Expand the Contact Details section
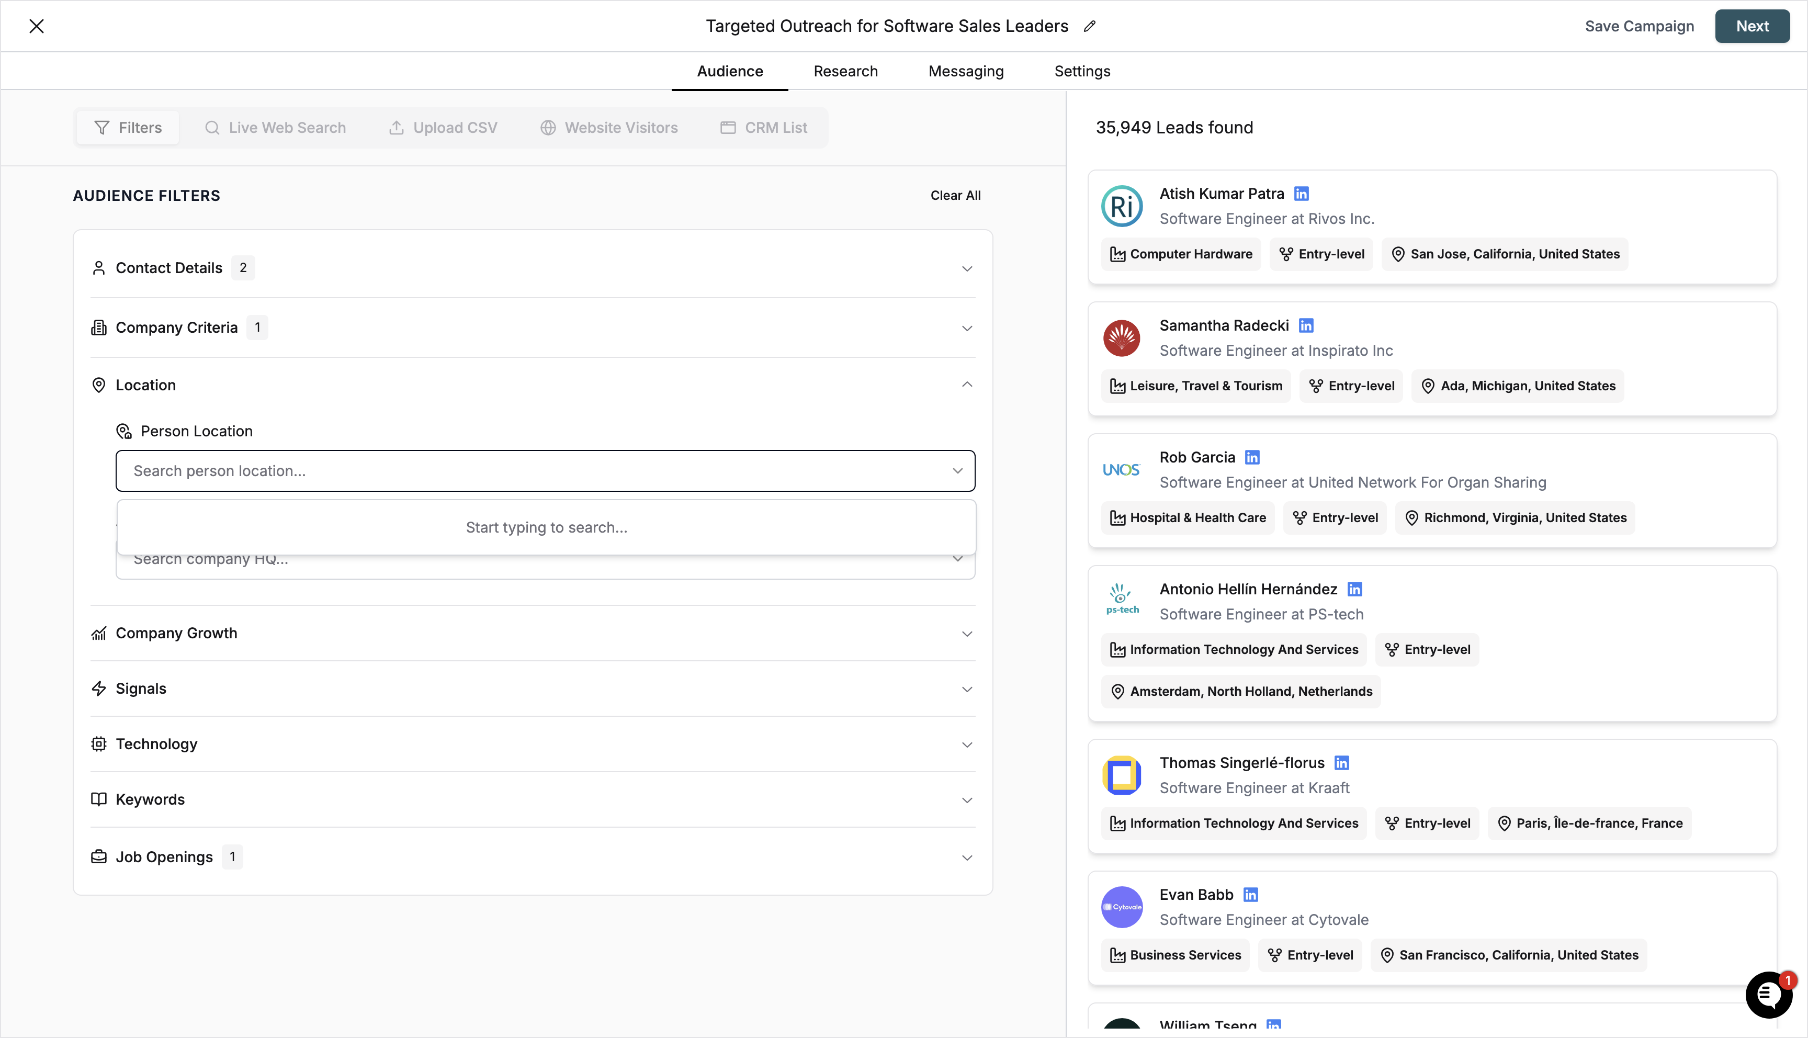The image size is (1808, 1038). [x=967, y=268]
